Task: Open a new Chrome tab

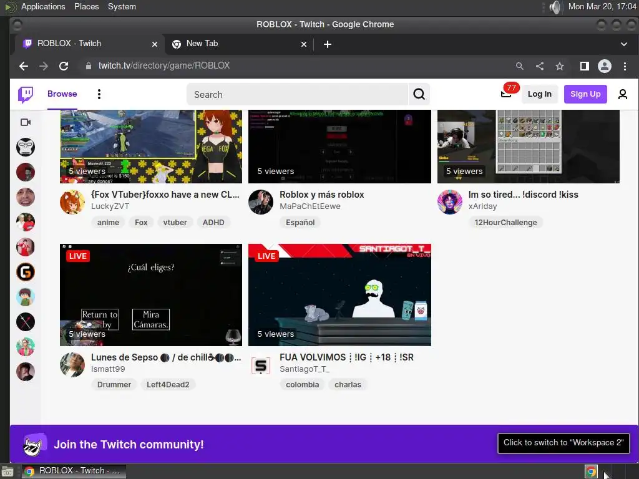Action: (x=327, y=44)
